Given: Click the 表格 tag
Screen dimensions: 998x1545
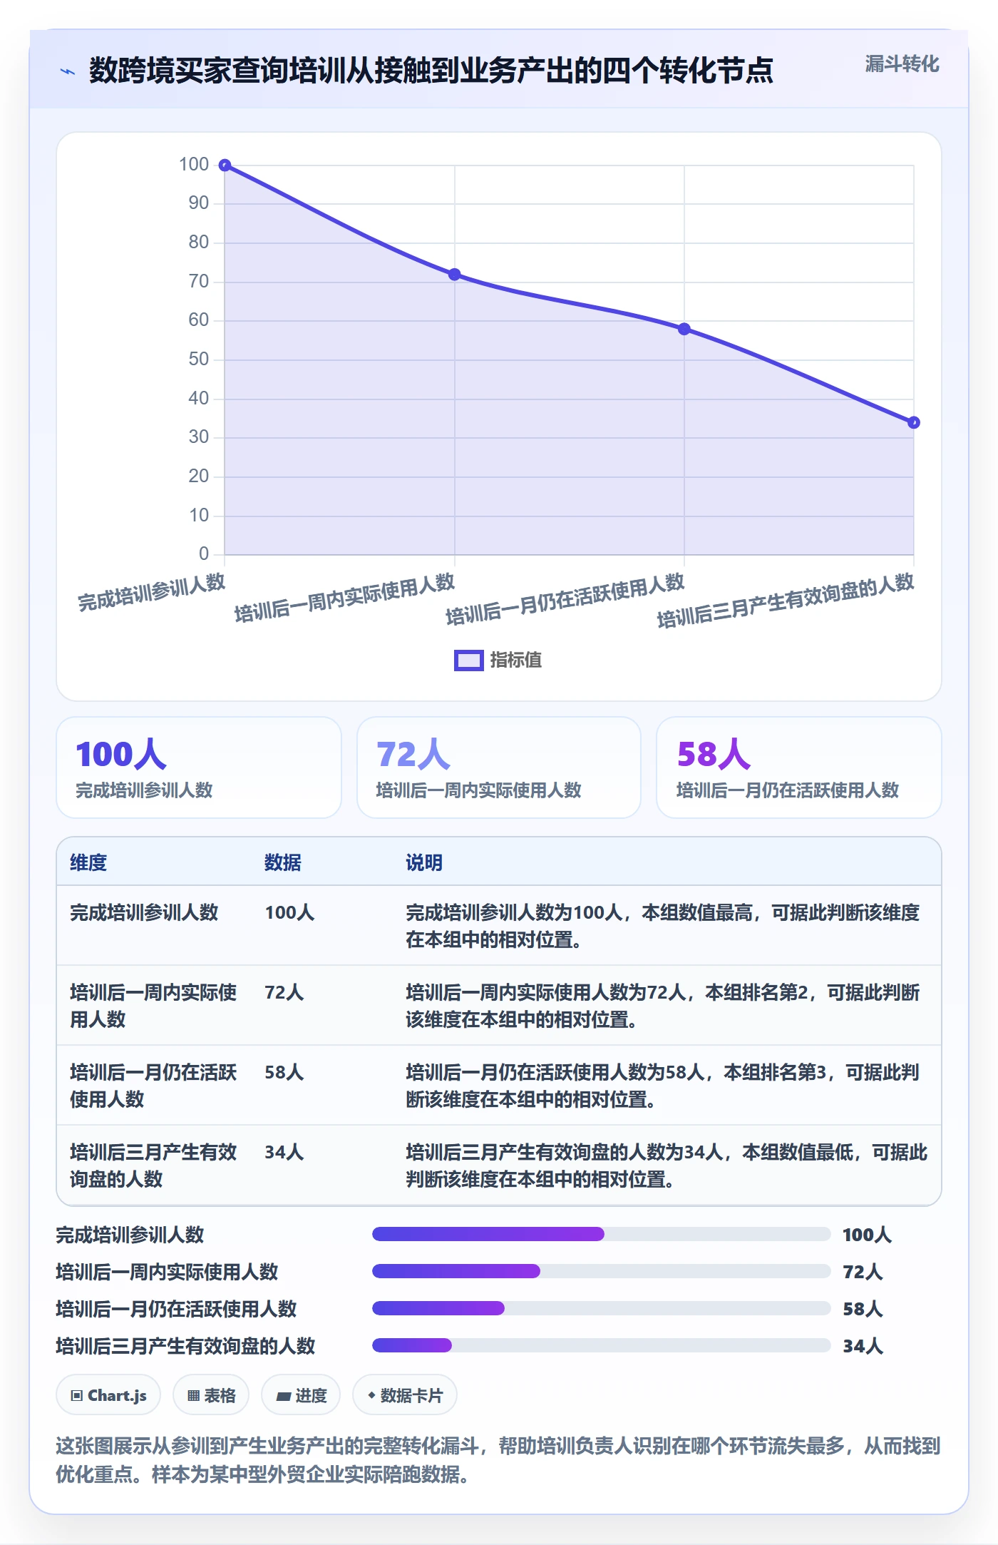Looking at the screenshot, I should pyautogui.click(x=211, y=1394).
